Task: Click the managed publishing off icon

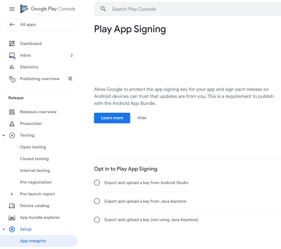Action: [70, 79]
